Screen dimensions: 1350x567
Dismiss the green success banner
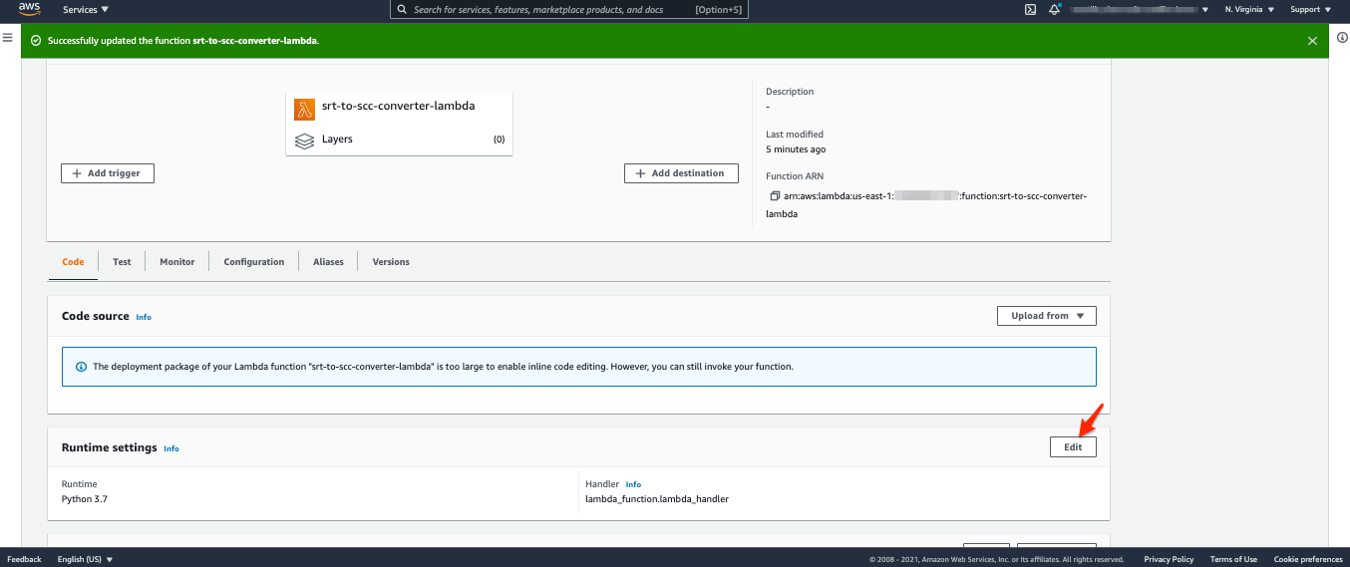pos(1312,41)
